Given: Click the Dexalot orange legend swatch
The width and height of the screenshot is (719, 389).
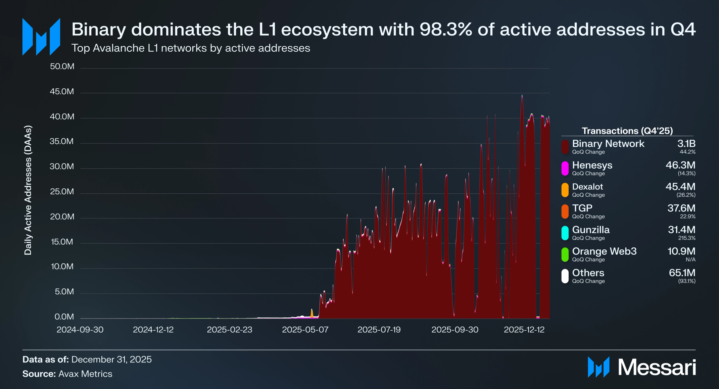Looking at the screenshot, I should pos(565,190).
